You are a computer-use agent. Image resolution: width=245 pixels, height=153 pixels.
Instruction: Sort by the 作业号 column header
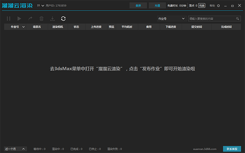coord(15,27)
